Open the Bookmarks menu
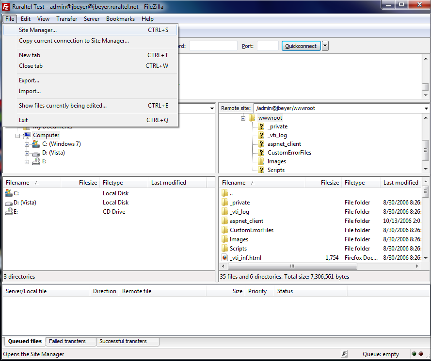 [120, 19]
